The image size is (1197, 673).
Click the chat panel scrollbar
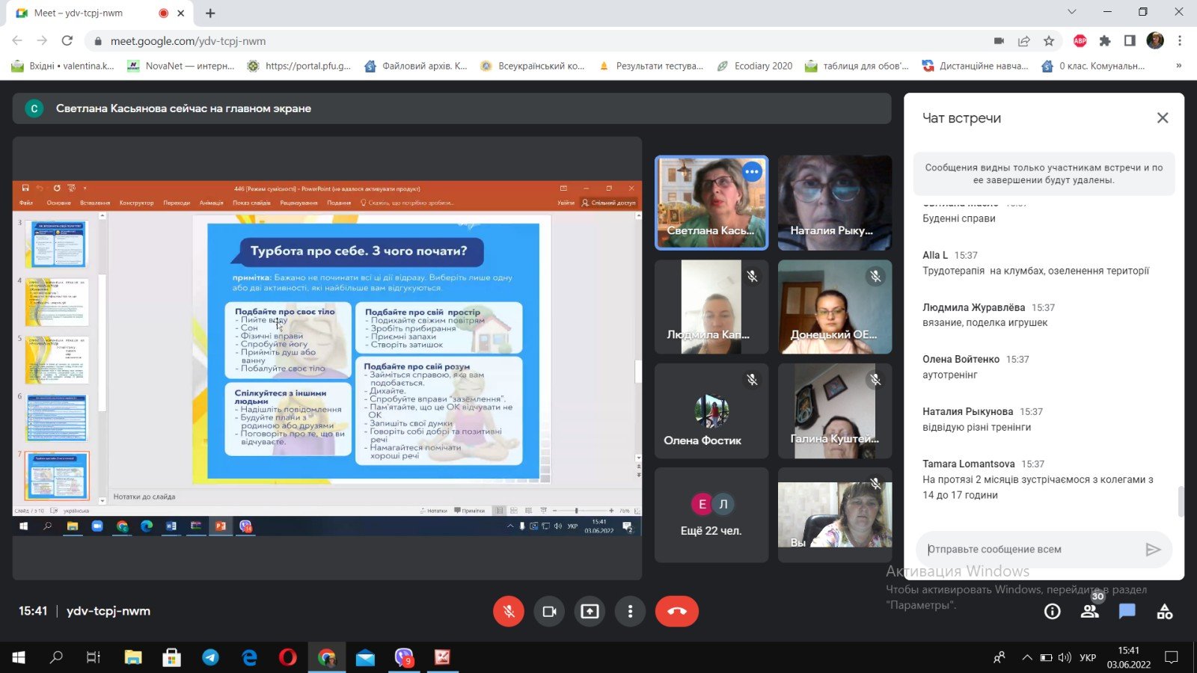click(1181, 501)
